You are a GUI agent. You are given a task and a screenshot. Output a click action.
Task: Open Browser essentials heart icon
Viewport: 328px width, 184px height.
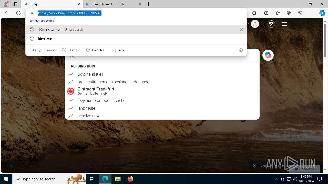(300, 13)
